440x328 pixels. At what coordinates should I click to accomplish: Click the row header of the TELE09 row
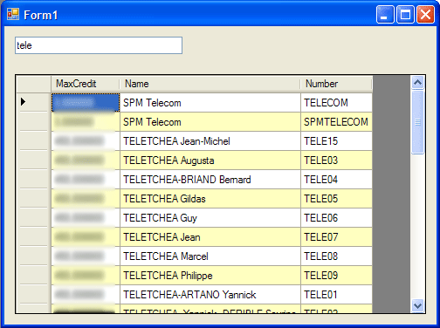click(x=34, y=275)
